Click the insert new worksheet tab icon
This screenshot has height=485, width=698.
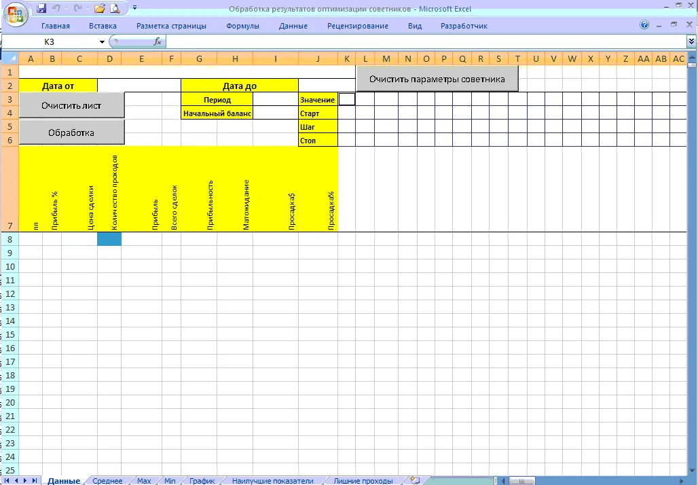(415, 480)
